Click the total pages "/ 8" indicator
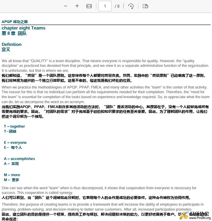212x221 pixels. (x=117, y=6)
